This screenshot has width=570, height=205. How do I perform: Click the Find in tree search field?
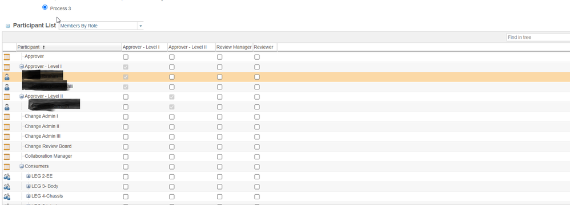point(538,38)
